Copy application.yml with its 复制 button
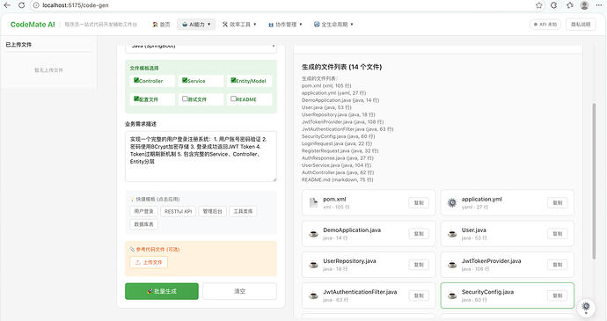Viewport: 607px width, 321px height. 558,202
